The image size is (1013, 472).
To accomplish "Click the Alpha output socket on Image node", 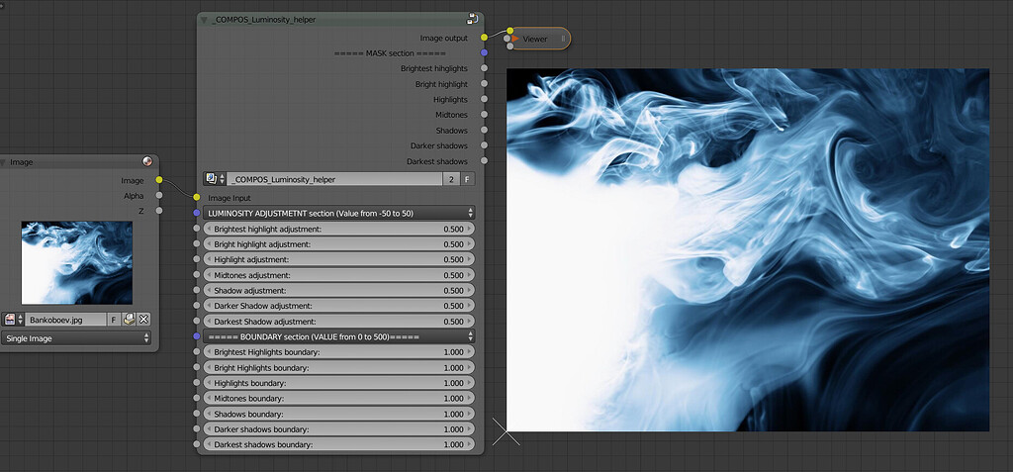I will tap(159, 195).
